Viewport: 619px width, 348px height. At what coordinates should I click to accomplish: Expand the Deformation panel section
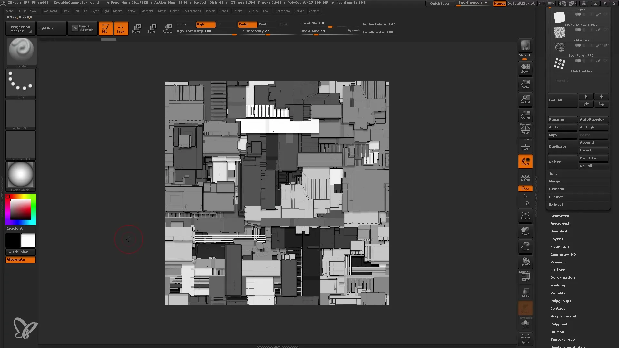562,277
